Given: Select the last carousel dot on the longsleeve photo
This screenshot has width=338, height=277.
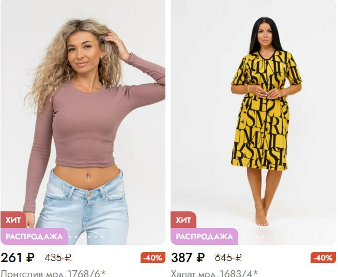Looking at the screenshot, I should 102,237.
